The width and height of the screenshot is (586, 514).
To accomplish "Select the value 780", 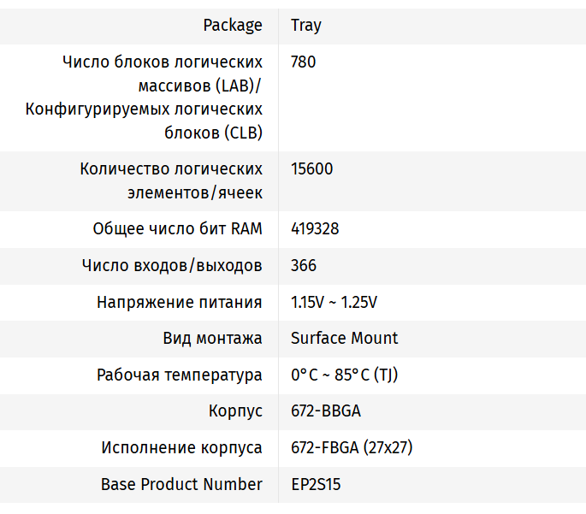I will [x=303, y=62].
